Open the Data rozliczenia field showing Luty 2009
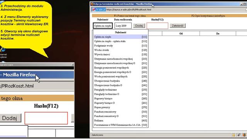 123,26
